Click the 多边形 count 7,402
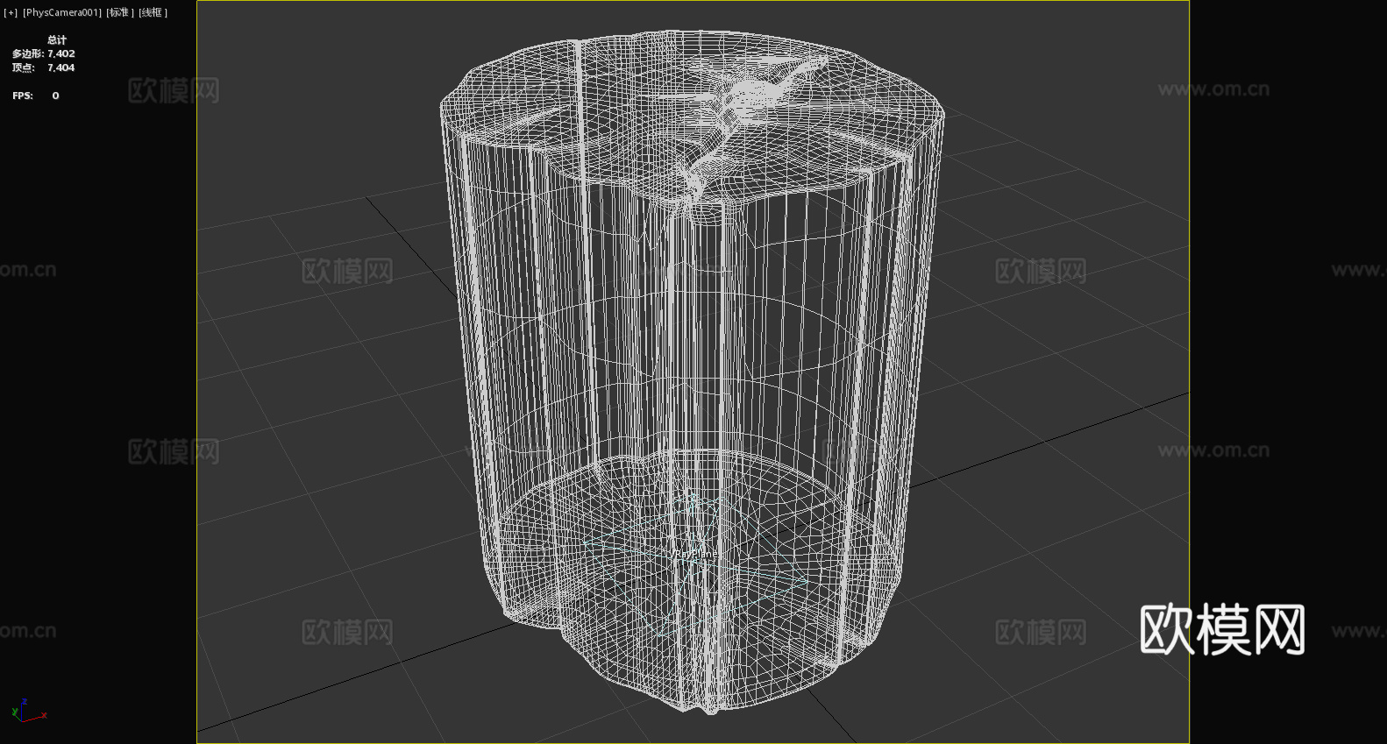This screenshot has height=744, width=1387. click(x=61, y=53)
